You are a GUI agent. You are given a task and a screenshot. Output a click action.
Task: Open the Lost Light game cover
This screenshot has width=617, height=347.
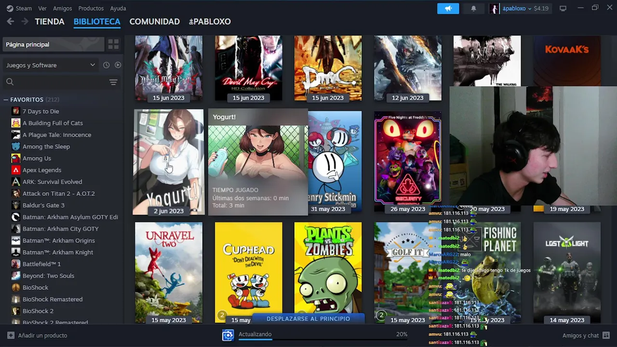[567, 272]
